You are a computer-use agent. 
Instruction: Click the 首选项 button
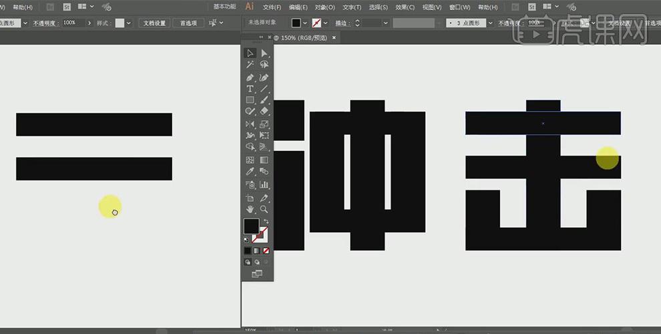(189, 23)
